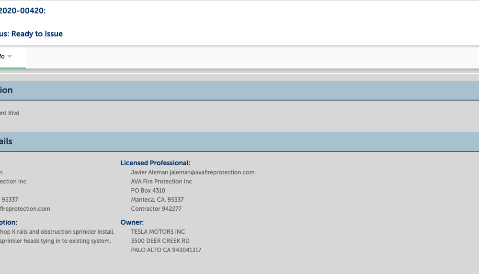This screenshot has height=274, width=479.
Task: Click the Owner heading
Action: 132,222
